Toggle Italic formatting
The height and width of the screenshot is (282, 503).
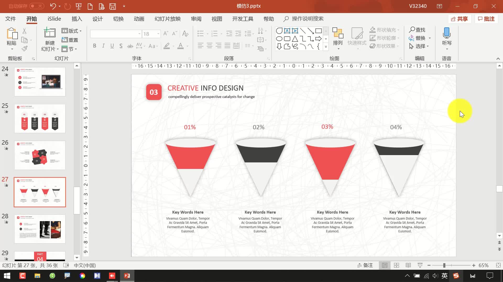103,46
